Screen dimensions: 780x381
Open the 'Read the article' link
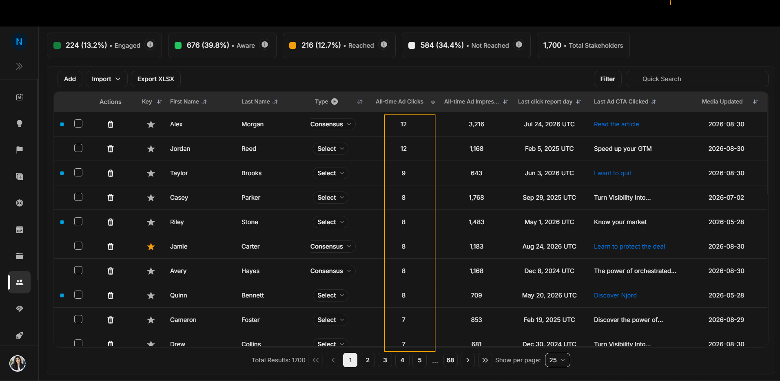click(616, 124)
